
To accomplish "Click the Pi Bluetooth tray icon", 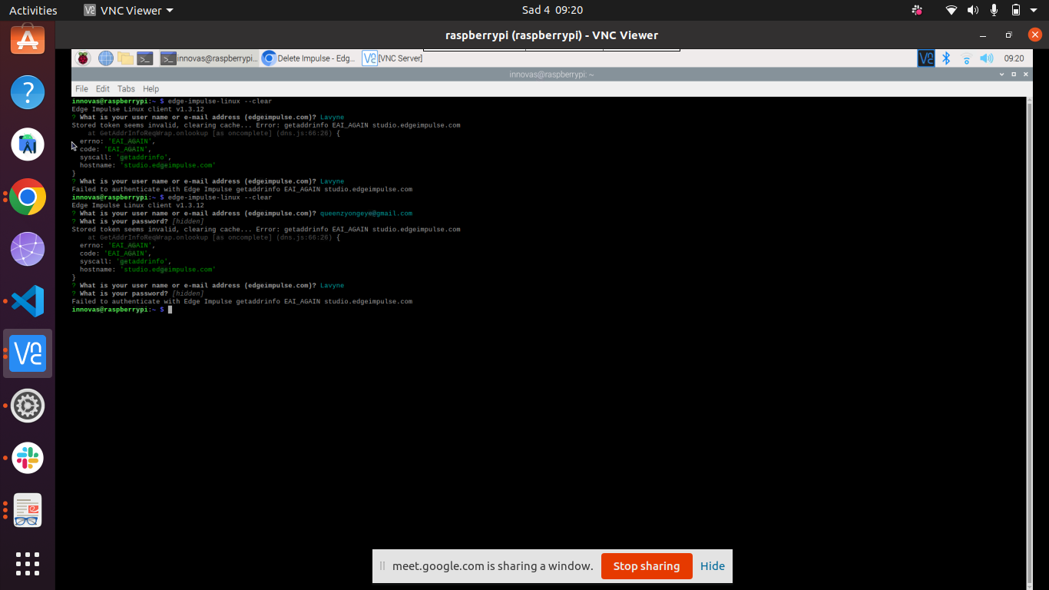I will pos(947,58).
